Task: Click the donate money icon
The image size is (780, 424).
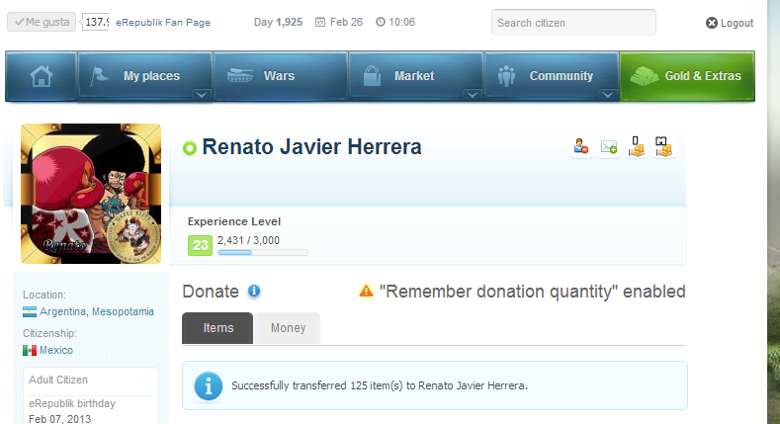Action: (x=664, y=147)
